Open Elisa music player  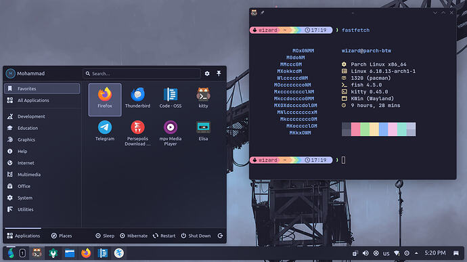pos(203,131)
